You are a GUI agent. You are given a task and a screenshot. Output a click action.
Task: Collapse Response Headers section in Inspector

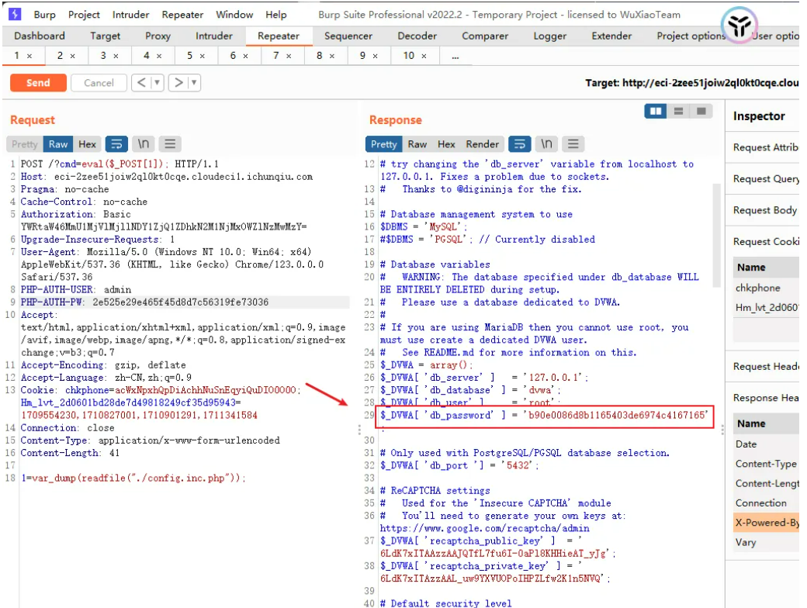[x=765, y=398]
